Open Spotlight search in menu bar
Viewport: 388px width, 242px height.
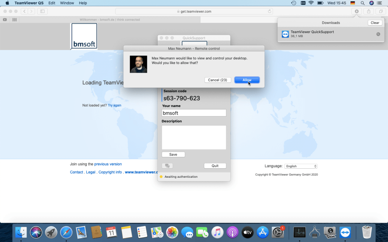(363, 3)
